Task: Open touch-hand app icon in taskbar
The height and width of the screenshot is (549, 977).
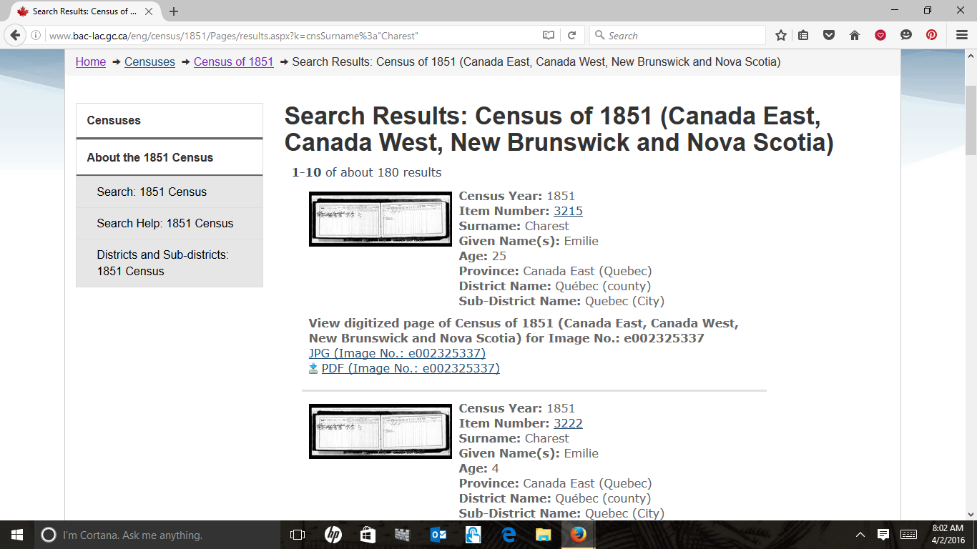Action: (473, 535)
